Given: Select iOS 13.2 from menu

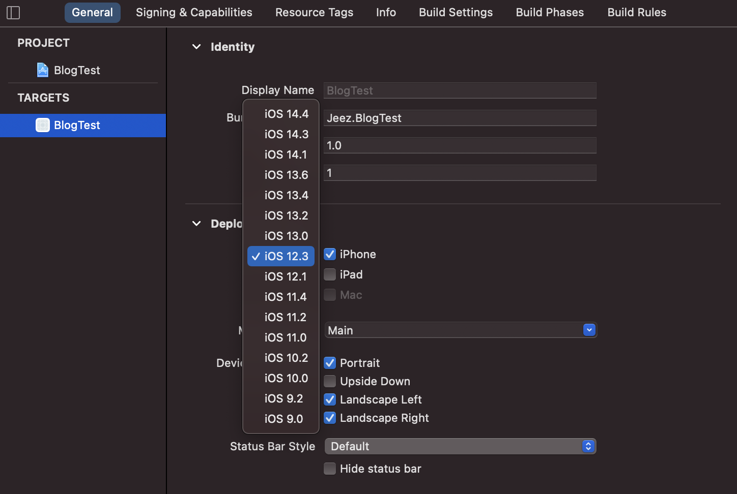Looking at the screenshot, I should (281, 215).
